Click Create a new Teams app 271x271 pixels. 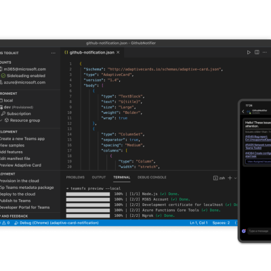(22, 139)
